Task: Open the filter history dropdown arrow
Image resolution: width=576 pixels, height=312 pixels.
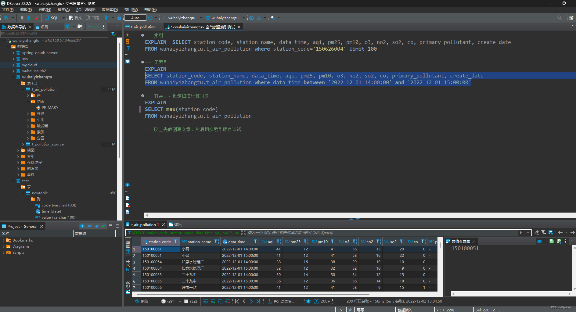Action: [528, 233]
